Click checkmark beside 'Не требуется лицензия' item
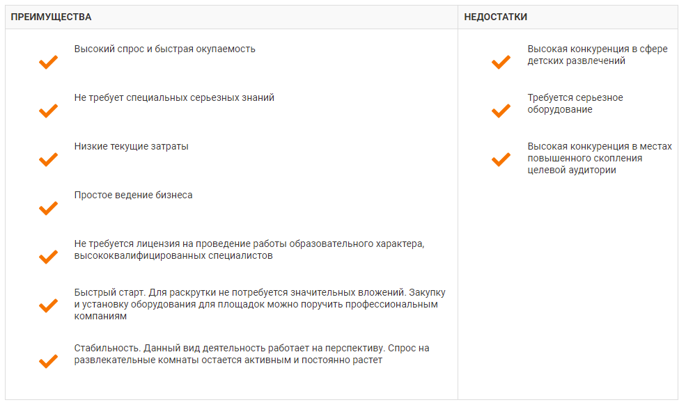686x407 pixels. click(x=48, y=257)
